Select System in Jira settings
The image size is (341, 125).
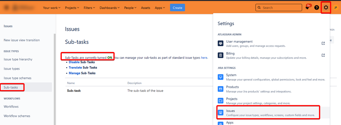point(271,77)
